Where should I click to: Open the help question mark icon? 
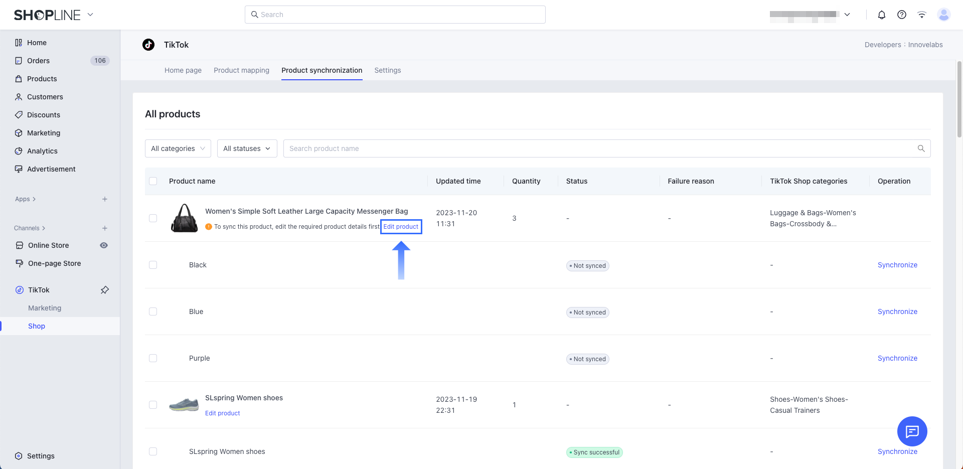(x=902, y=15)
